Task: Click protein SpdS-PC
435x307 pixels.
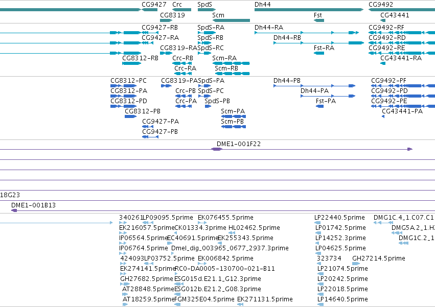Action: pos(204,96)
